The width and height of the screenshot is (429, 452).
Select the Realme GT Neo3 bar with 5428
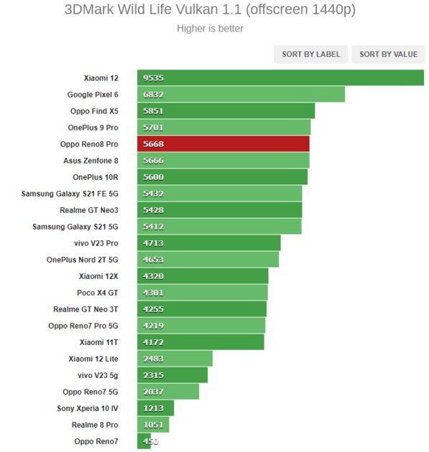click(219, 210)
